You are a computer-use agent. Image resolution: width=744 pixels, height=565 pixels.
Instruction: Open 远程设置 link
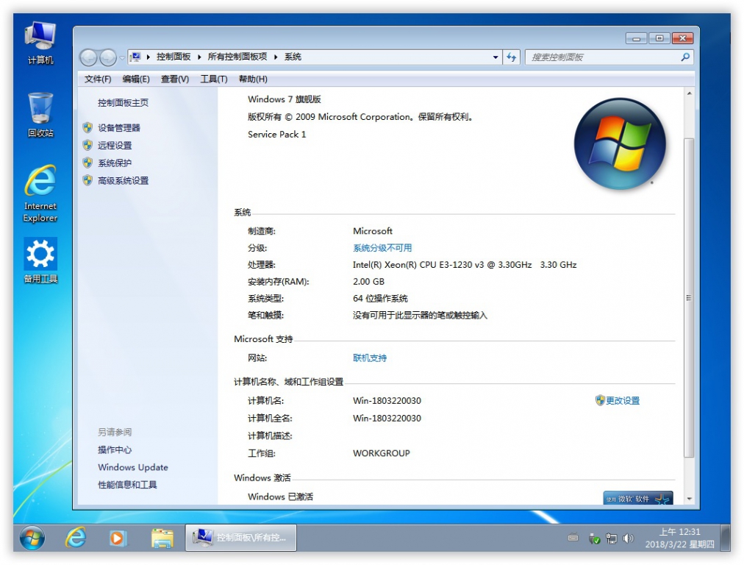pos(115,145)
